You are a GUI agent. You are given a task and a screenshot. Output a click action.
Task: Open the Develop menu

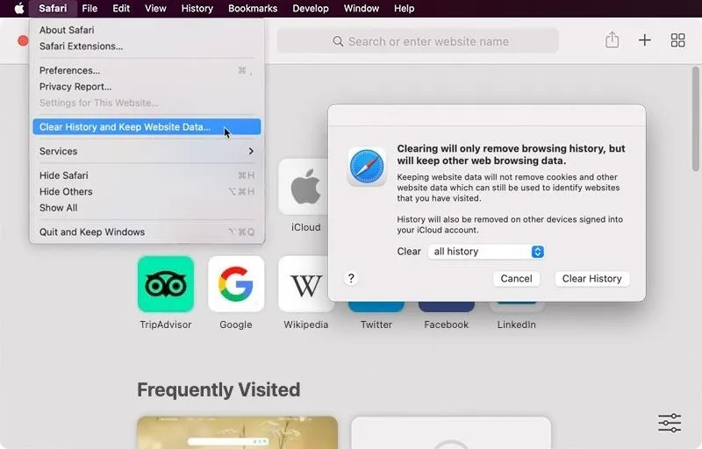tap(311, 9)
